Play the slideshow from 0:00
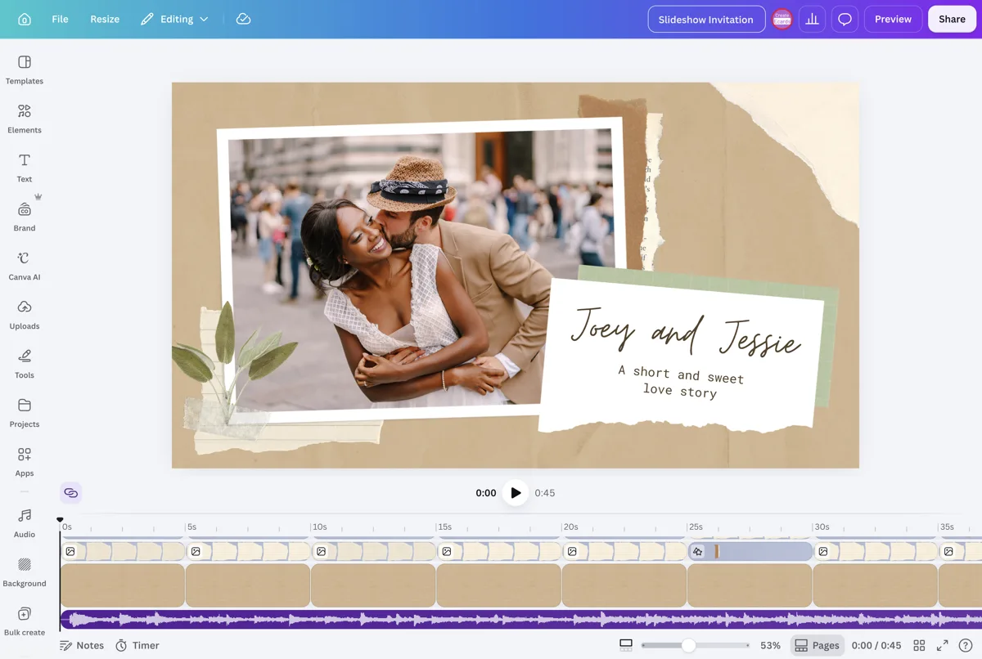This screenshot has height=659, width=982. (x=516, y=493)
